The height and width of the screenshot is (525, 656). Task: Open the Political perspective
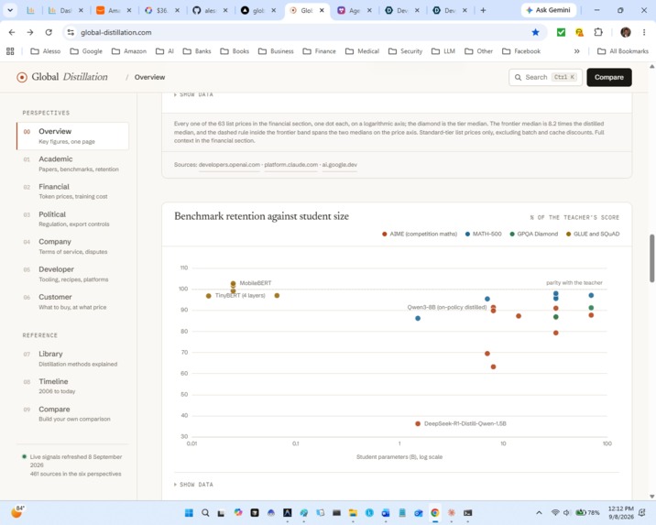point(72,219)
